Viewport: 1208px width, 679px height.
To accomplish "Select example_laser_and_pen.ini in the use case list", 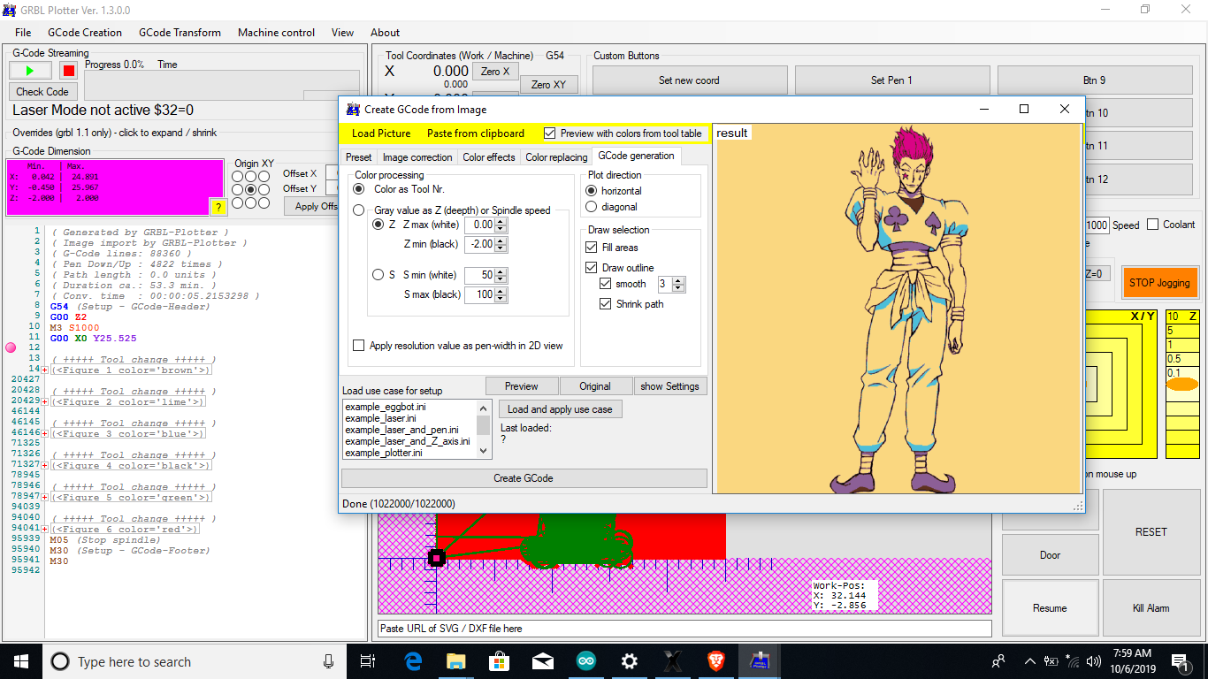I will tap(401, 430).
